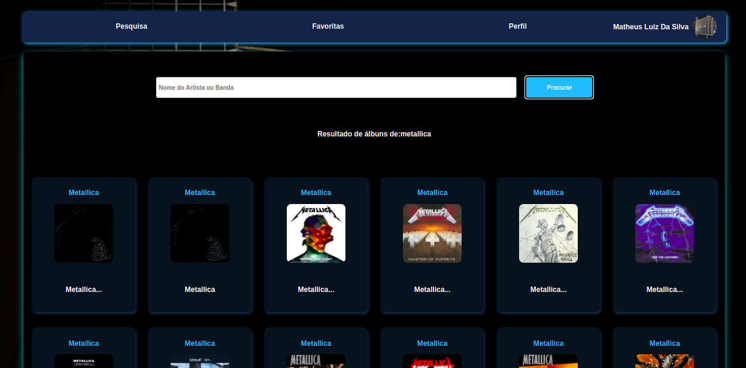
Task: Open the Perfil tab
Action: point(517,26)
